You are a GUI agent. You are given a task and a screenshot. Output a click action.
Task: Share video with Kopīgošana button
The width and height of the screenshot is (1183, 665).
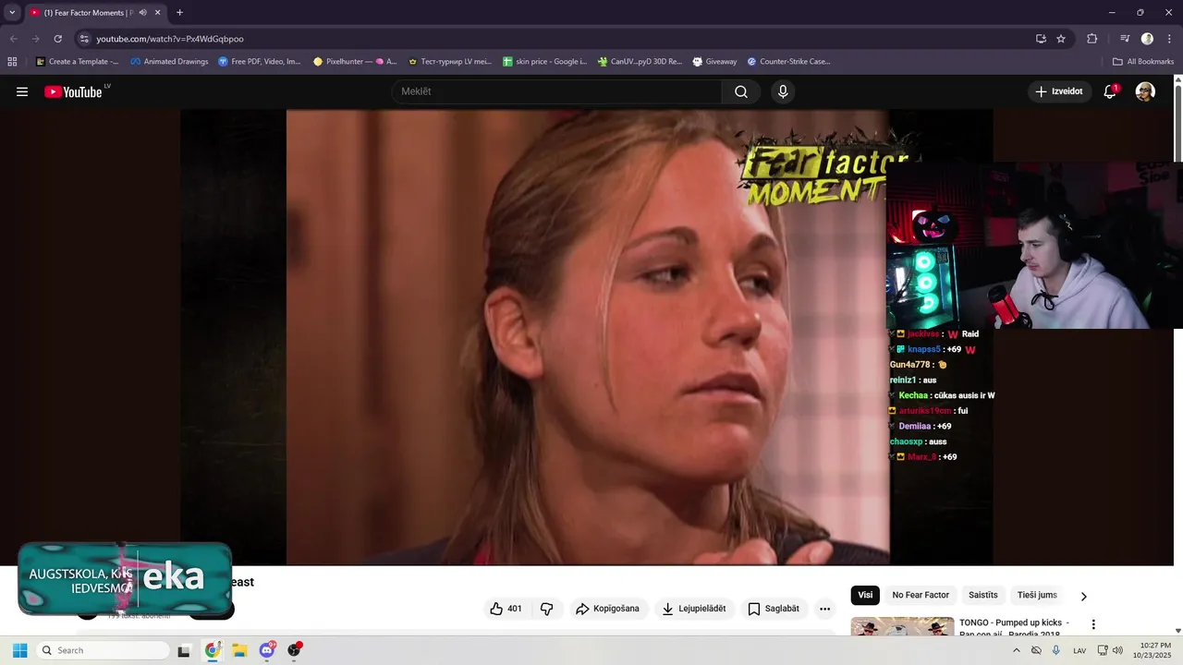coord(607,609)
